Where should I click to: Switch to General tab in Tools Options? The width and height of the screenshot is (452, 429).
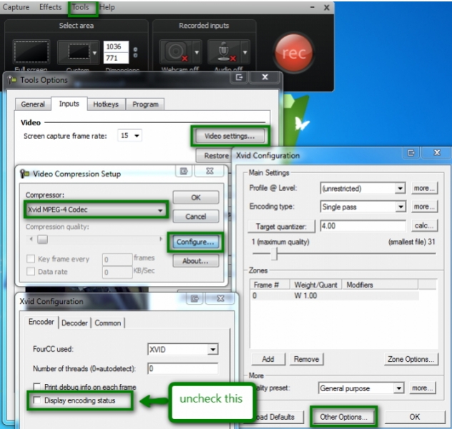33,104
